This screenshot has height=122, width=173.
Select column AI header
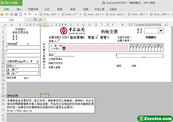pyautogui.click(x=166, y=25)
